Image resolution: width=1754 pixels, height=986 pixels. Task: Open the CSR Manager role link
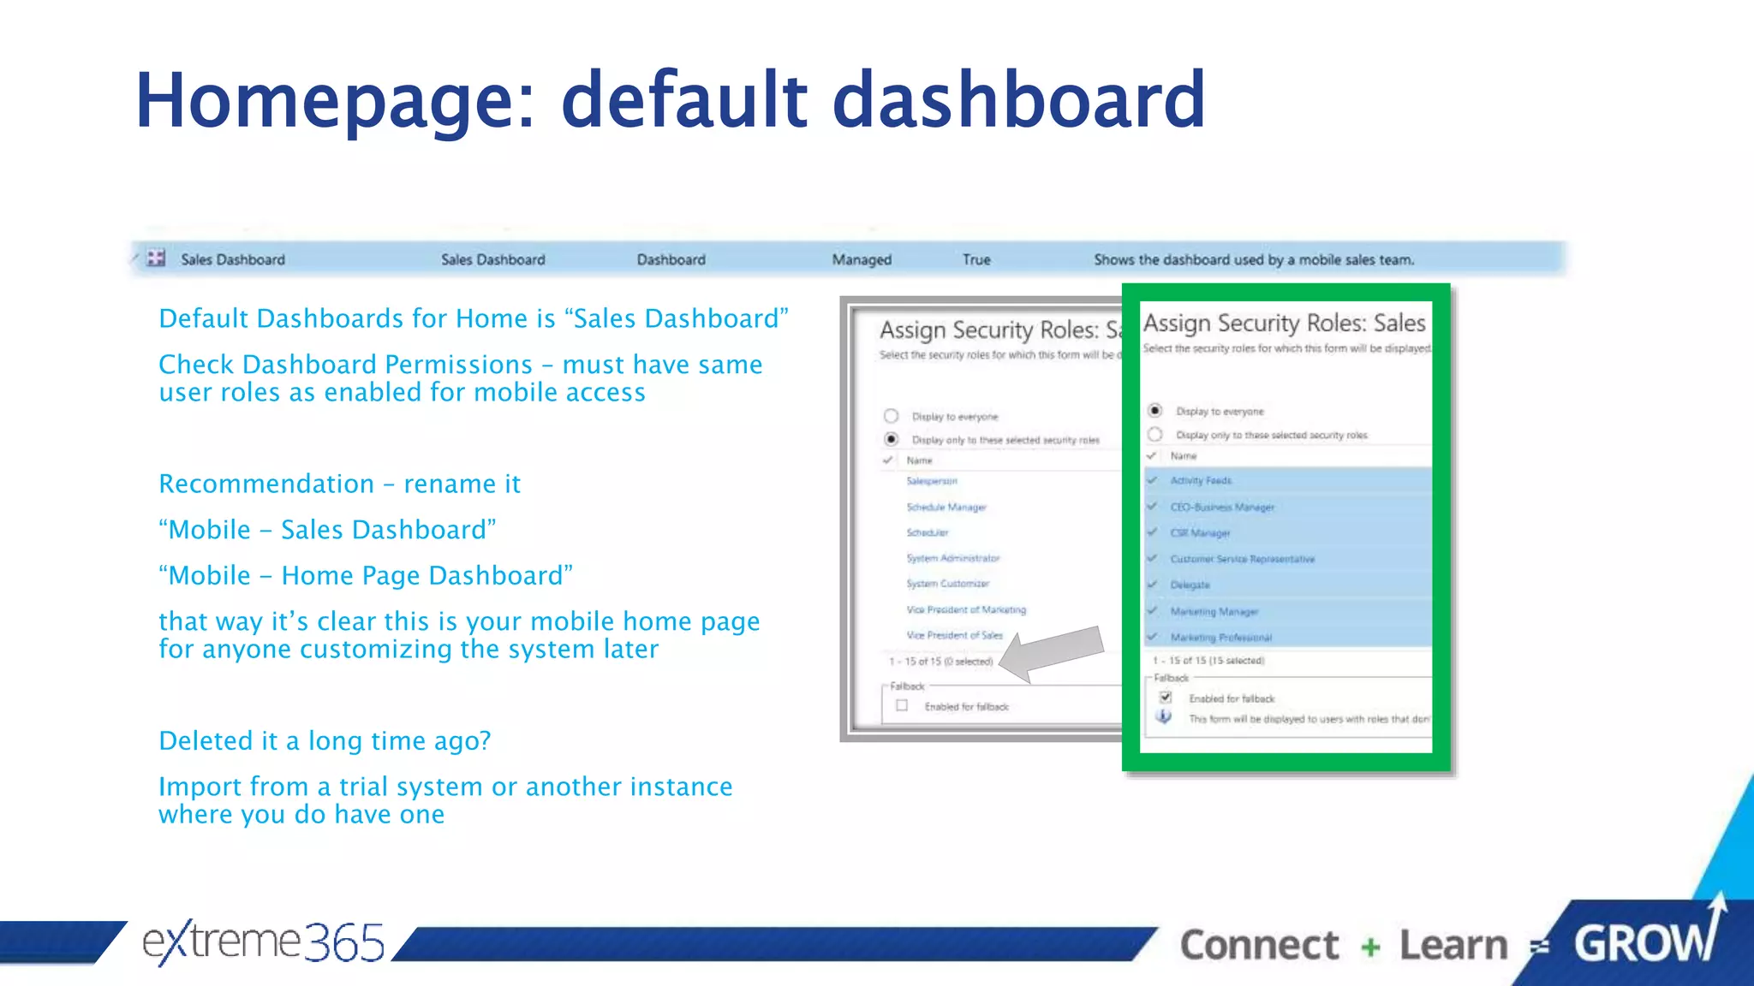pyautogui.click(x=1200, y=532)
